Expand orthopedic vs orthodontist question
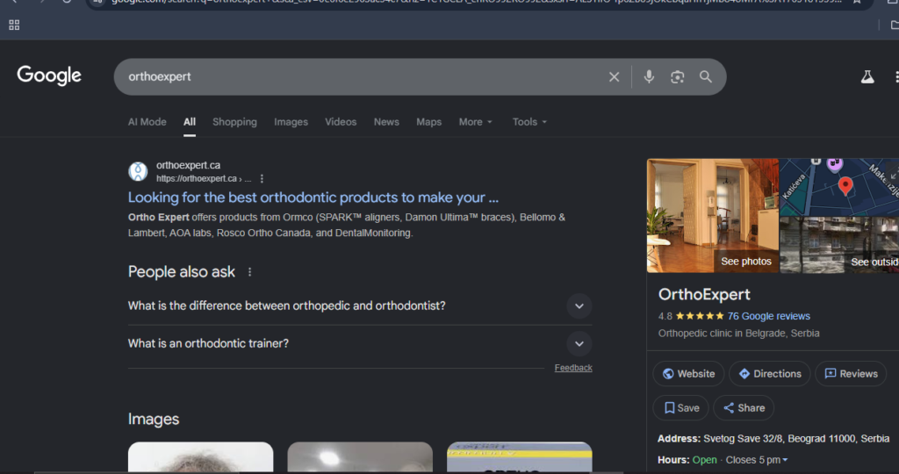This screenshot has height=474, width=899. click(x=579, y=306)
